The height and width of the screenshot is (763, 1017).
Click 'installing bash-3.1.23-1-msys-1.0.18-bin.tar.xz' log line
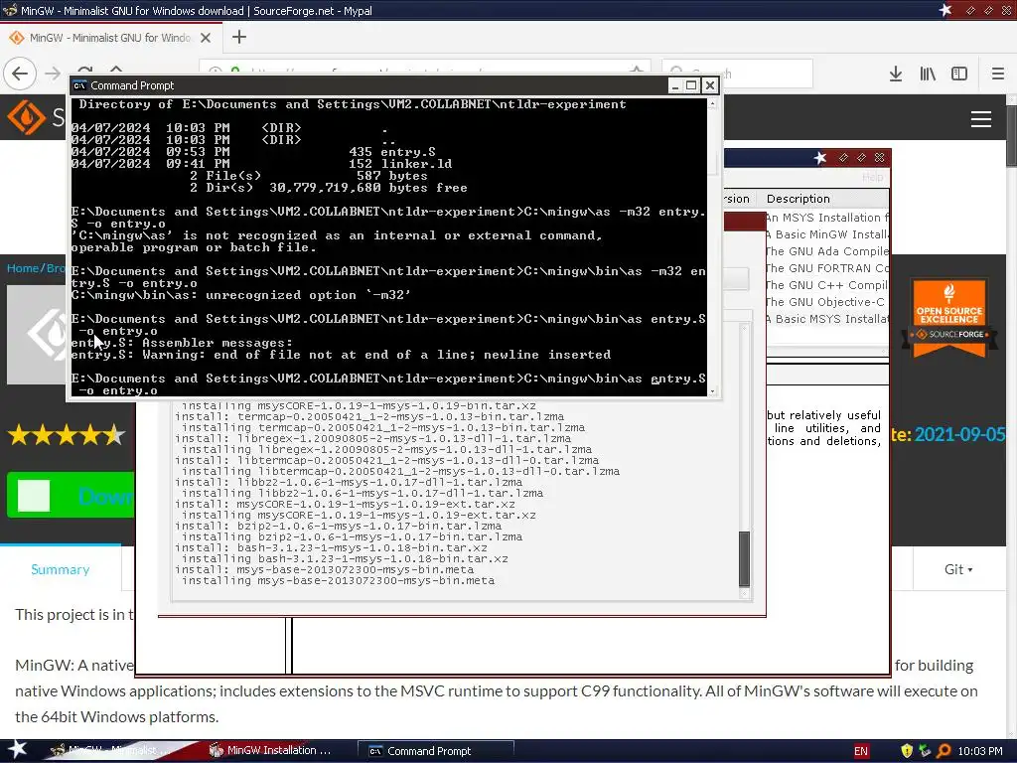pyautogui.click(x=345, y=558)
